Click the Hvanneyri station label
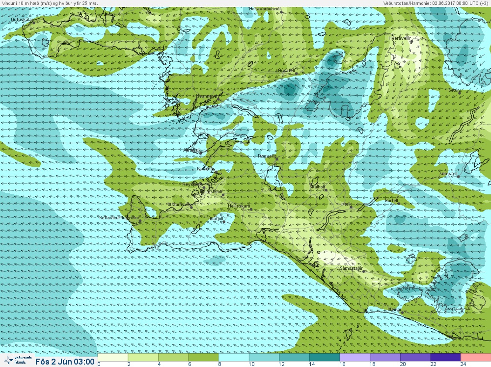The height and width of the screenshot is (367, 491). tap(206, 96)
